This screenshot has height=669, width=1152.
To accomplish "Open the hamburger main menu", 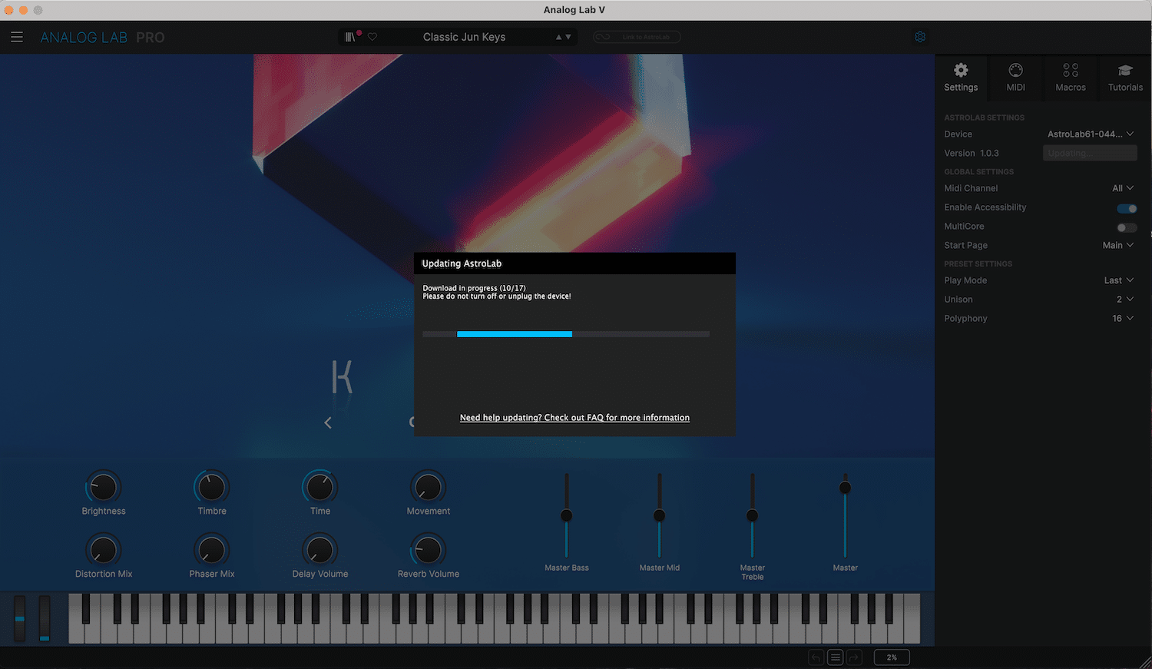I will coord(17,37).
